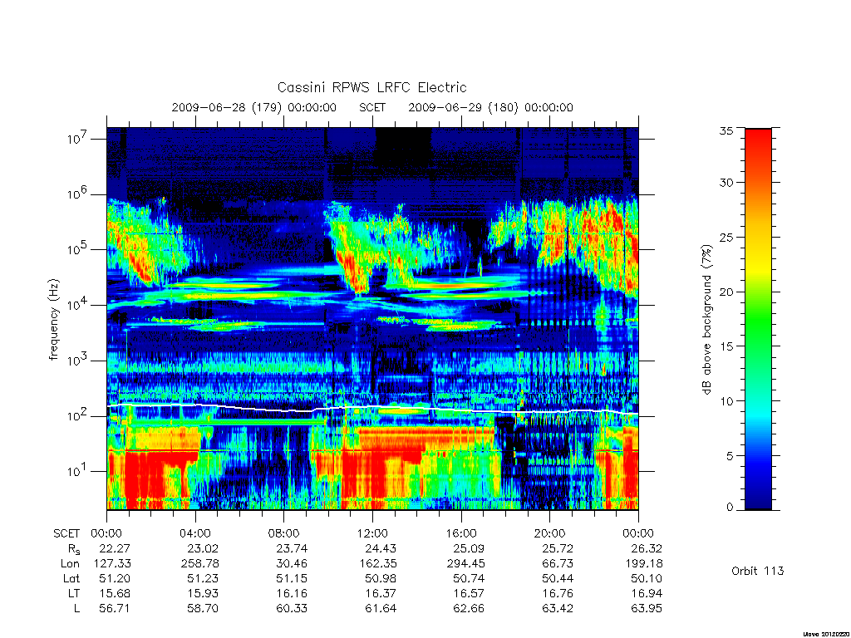Click the 10^5 frequency tick label
The width and height of the screenshot is (851, 638).
(x=78, y=249)
